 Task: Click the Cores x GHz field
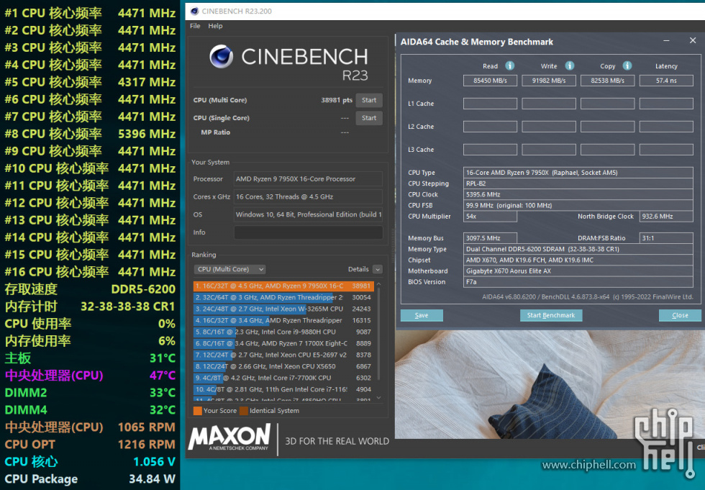click(308, 197)
